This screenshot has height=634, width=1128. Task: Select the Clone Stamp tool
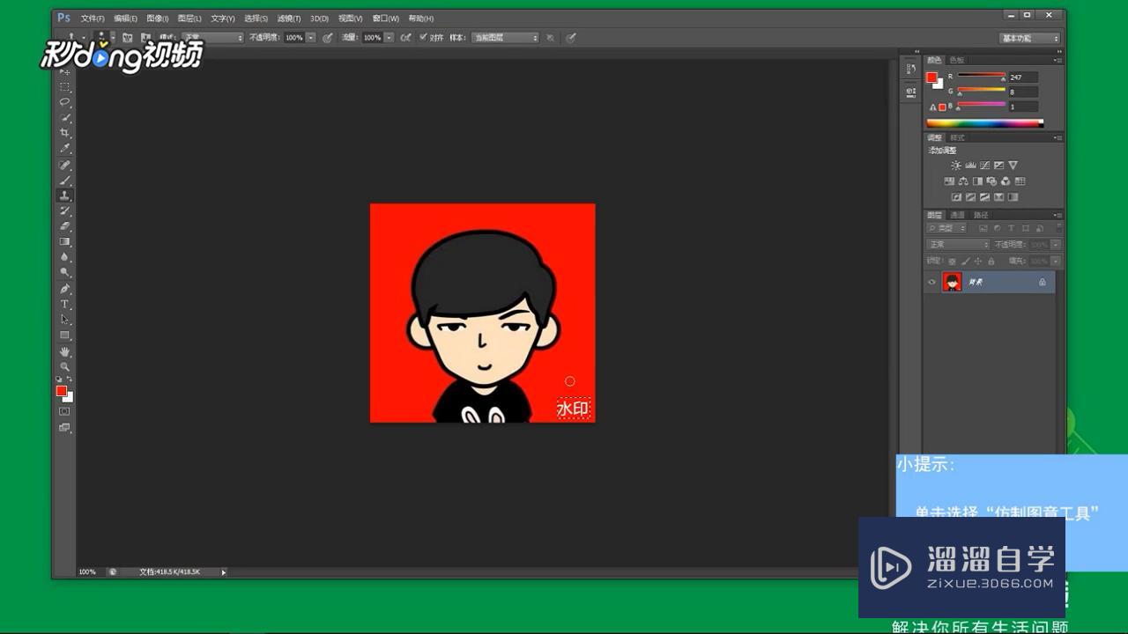click(64, 195)
